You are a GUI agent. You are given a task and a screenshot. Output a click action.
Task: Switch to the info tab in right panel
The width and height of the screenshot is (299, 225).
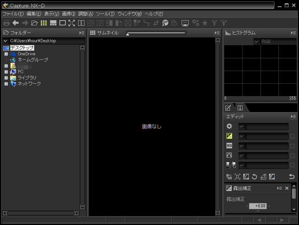coord(240,108)
